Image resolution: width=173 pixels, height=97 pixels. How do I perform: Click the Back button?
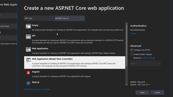142,92
